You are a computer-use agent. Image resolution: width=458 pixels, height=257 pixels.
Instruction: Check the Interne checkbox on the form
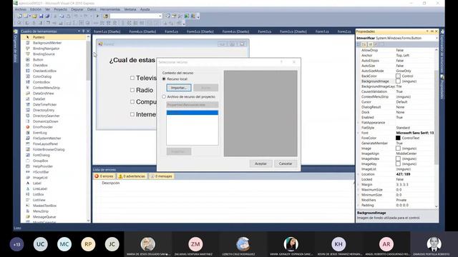click(132, 114)
